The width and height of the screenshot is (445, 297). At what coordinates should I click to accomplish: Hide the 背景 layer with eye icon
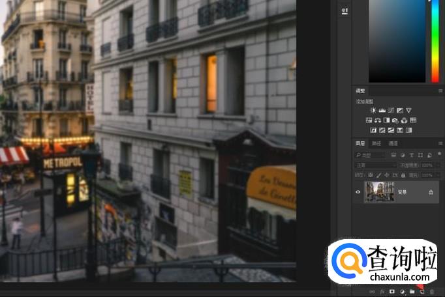pos(358,192)
